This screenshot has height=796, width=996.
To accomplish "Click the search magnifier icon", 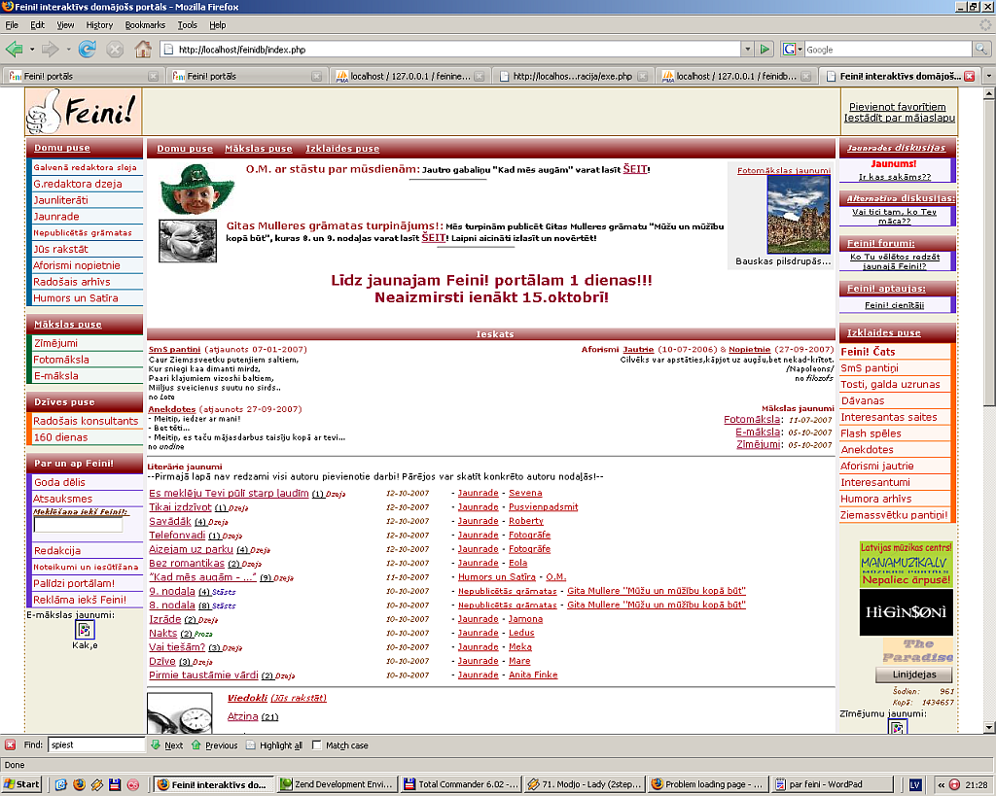I will tap(980, 49).
